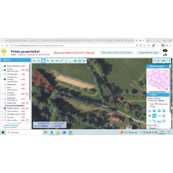This screenshot has height=173, width=173.
Task: Expand the Zagrożenia hydrologiczne layer group
Action: 2,99
